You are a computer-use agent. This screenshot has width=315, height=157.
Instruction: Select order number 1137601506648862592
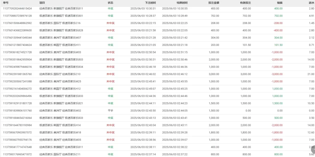(17, 23)
